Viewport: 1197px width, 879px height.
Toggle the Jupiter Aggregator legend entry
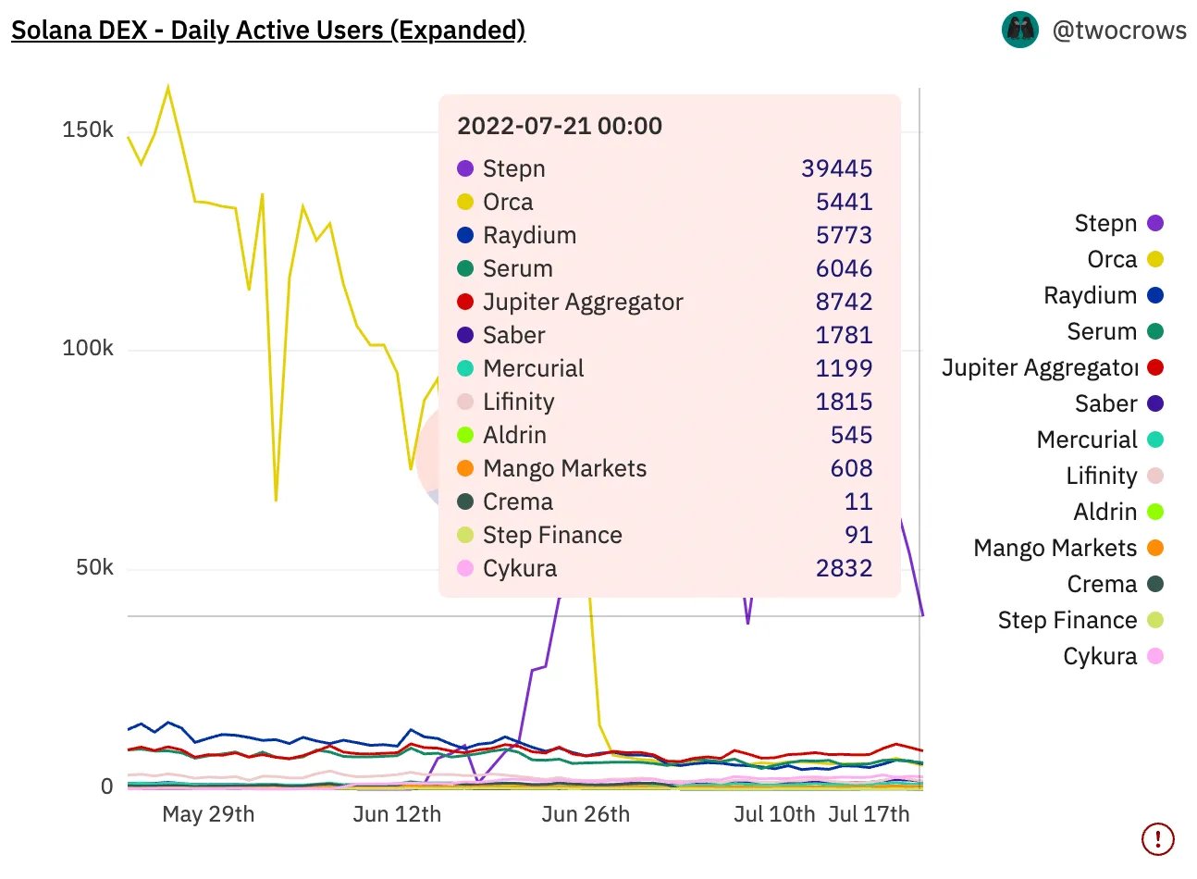pos(1053,367)
